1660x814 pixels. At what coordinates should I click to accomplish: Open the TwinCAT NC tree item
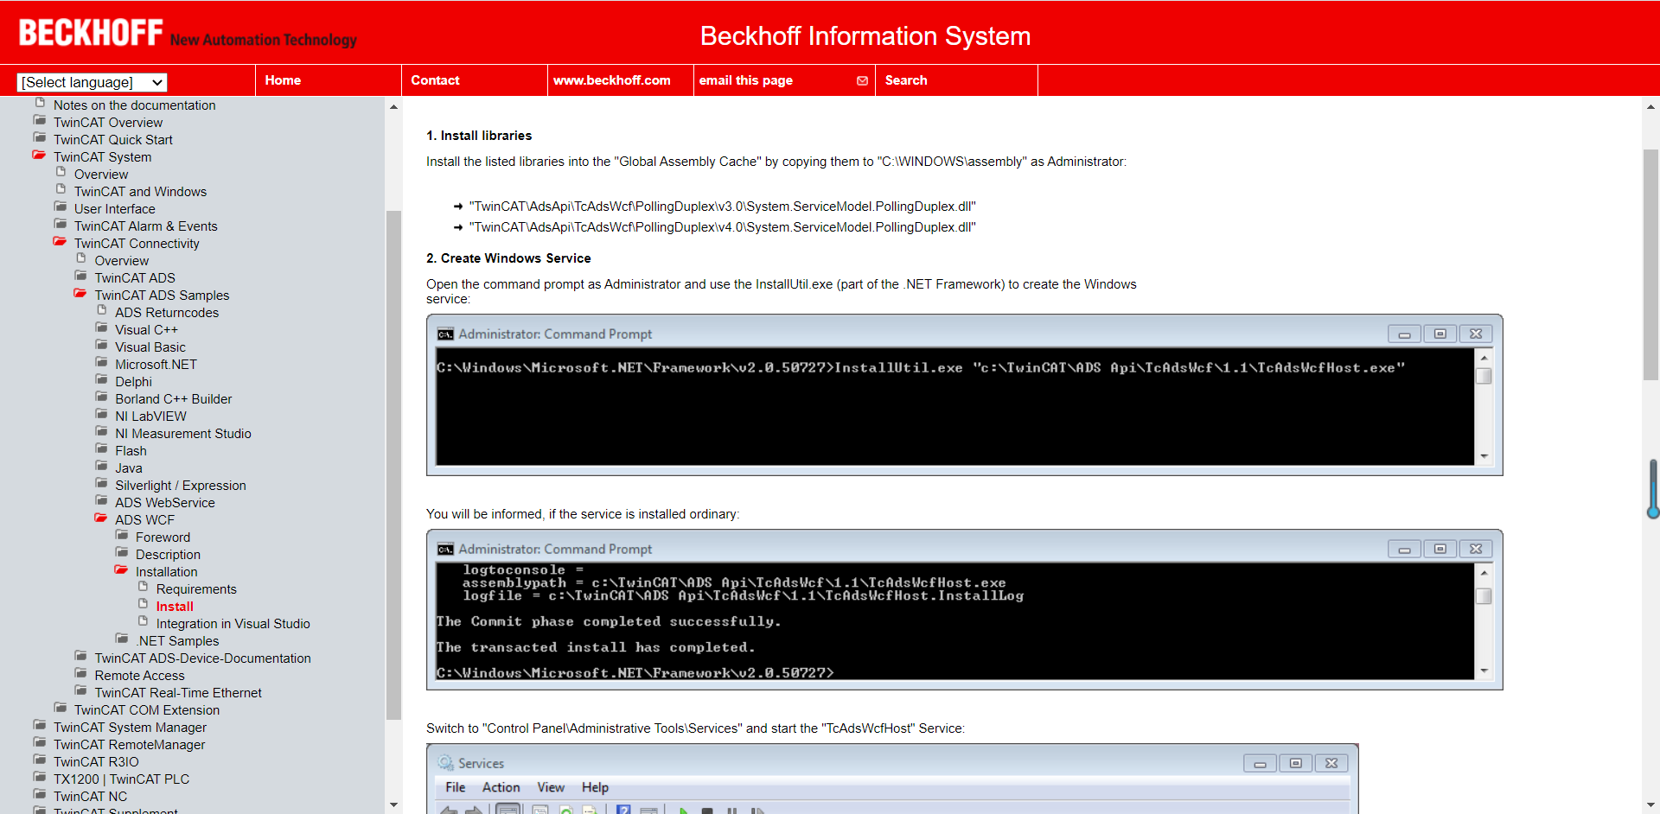[90, 797]
